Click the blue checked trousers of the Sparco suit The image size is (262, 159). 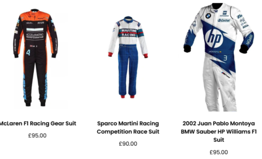tap(128, 70)
